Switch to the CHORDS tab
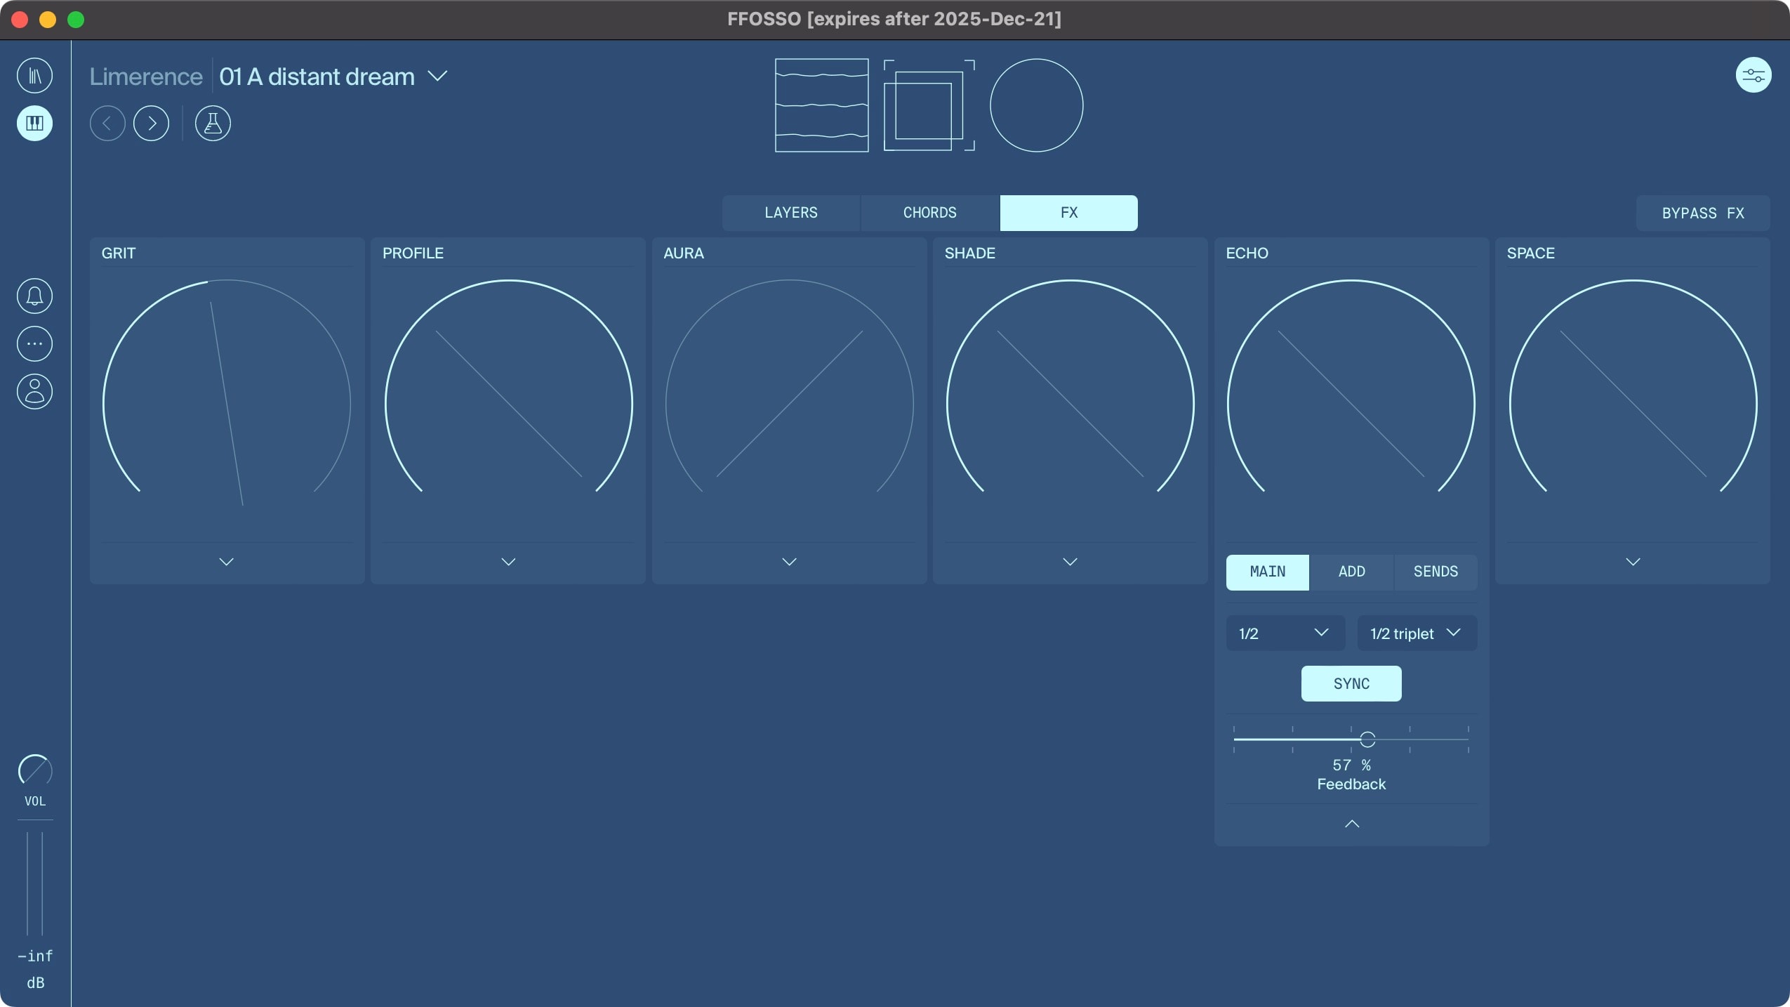 pyautogui.click(x=928, y=212)
